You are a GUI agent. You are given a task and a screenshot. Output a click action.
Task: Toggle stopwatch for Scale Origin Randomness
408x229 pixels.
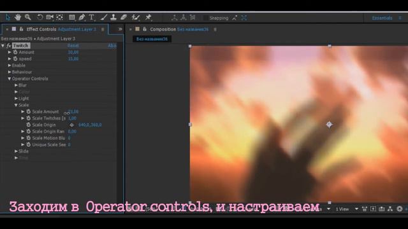(x=29, y=132)
